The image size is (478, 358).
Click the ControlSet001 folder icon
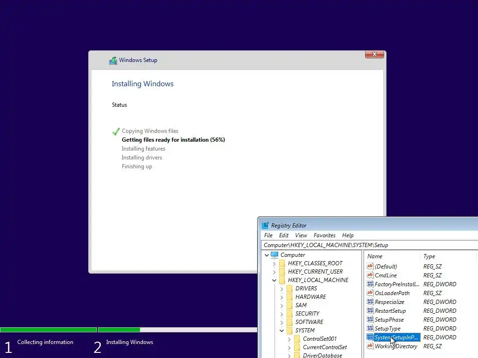pyautogui.click(x=297, y=339)
